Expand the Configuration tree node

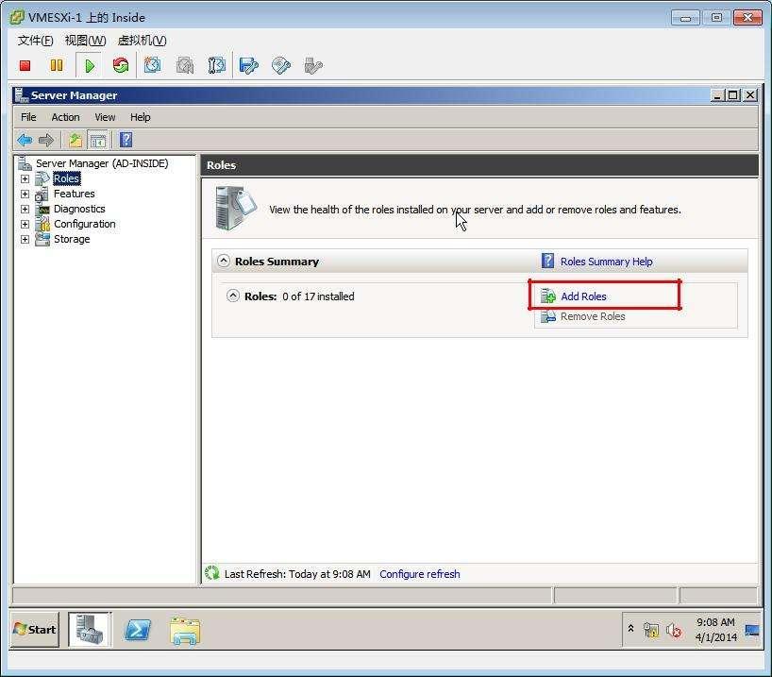25,224
